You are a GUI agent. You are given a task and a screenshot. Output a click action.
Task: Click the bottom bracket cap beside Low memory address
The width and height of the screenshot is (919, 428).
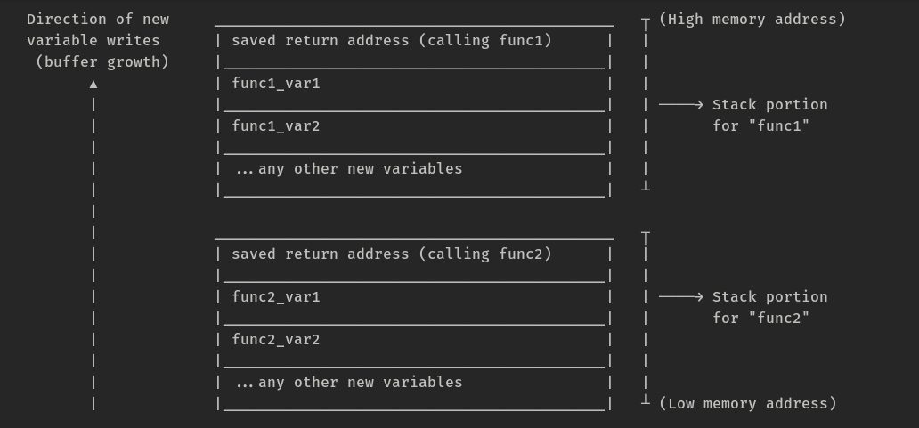tap(646, 402)
